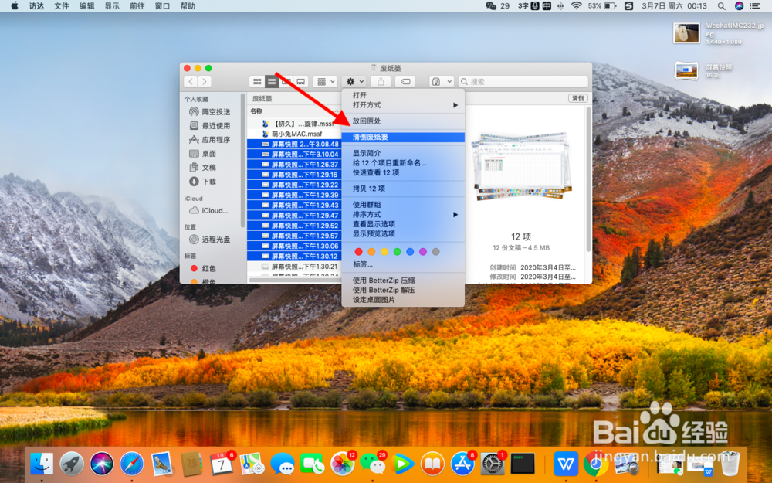Click the Share icon in the toolbar
The height and width of the screenshot is (483, 772).
pyautogui.click(x=380, y=81)
